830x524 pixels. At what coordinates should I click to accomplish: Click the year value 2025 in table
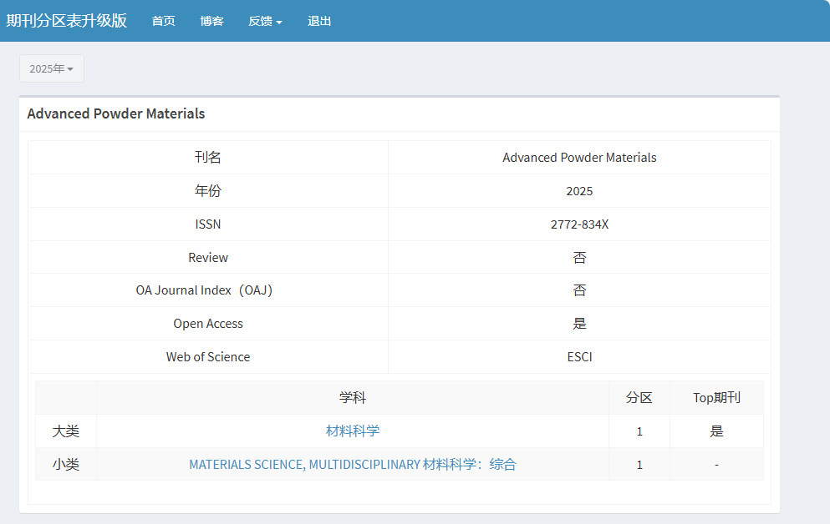click(579, 191)
